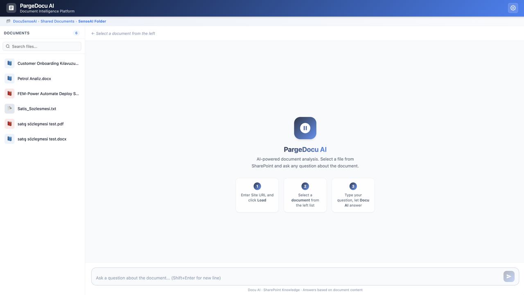This screenshot has height=295, width=524.
Task: Click the satış sözleşmesi test.pdf file icon
Action: [9, 124]
